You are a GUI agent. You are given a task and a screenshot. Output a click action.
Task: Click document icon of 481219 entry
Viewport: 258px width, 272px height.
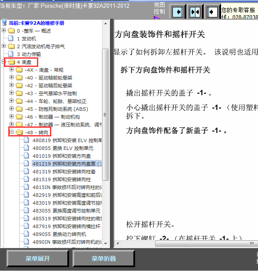coord(26,163)
